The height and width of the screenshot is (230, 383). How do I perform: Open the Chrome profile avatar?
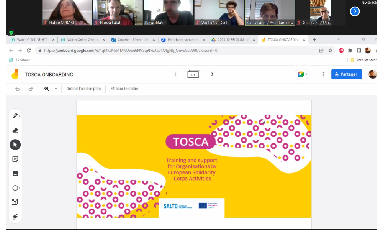[x=368, y=50]
